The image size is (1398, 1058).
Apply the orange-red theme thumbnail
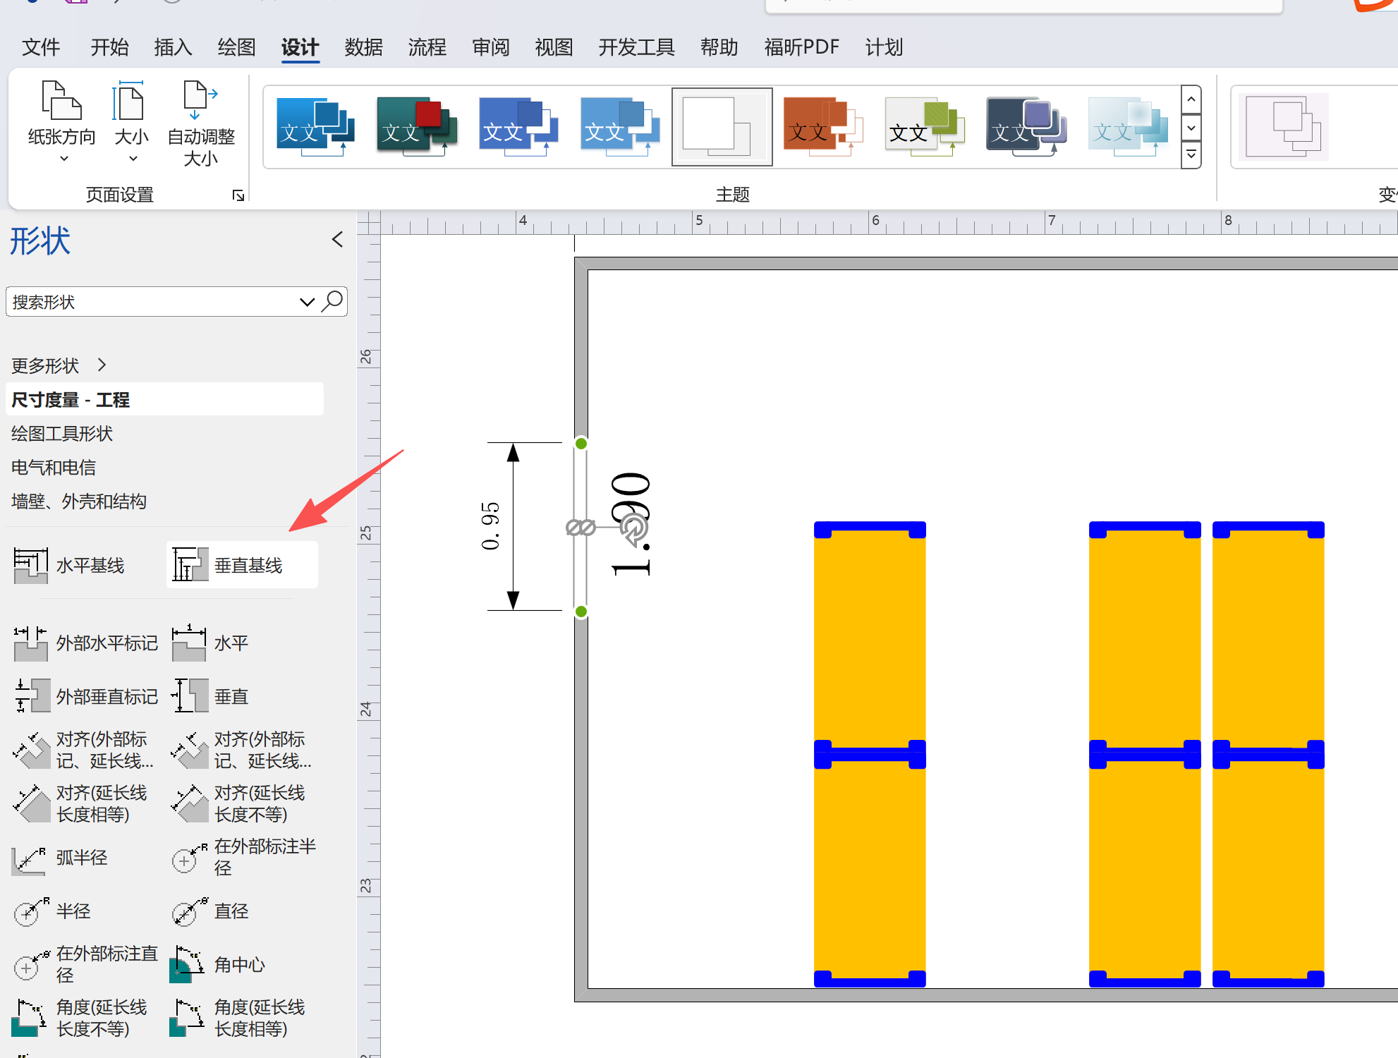click(822, 127)
